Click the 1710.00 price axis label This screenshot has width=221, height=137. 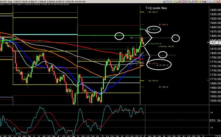[x=215, y=79]
